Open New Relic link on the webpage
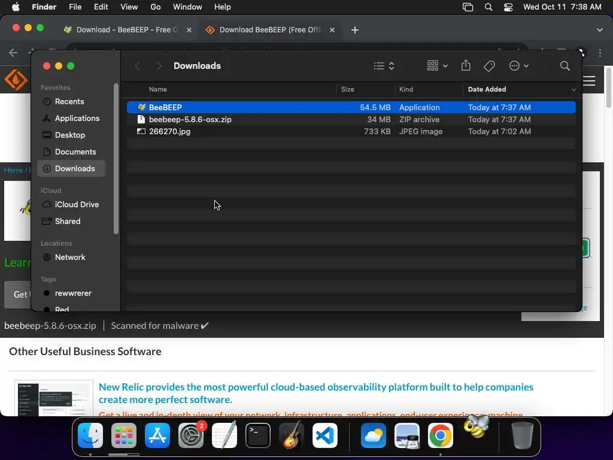 316,393
